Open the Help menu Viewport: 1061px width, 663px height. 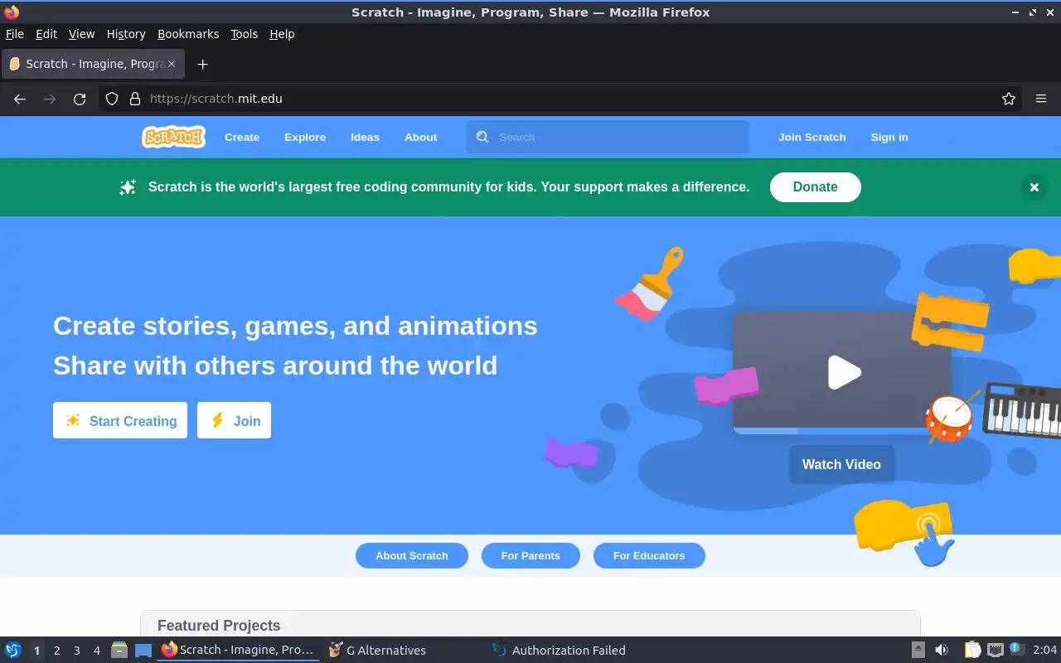(x=282, y=34)
